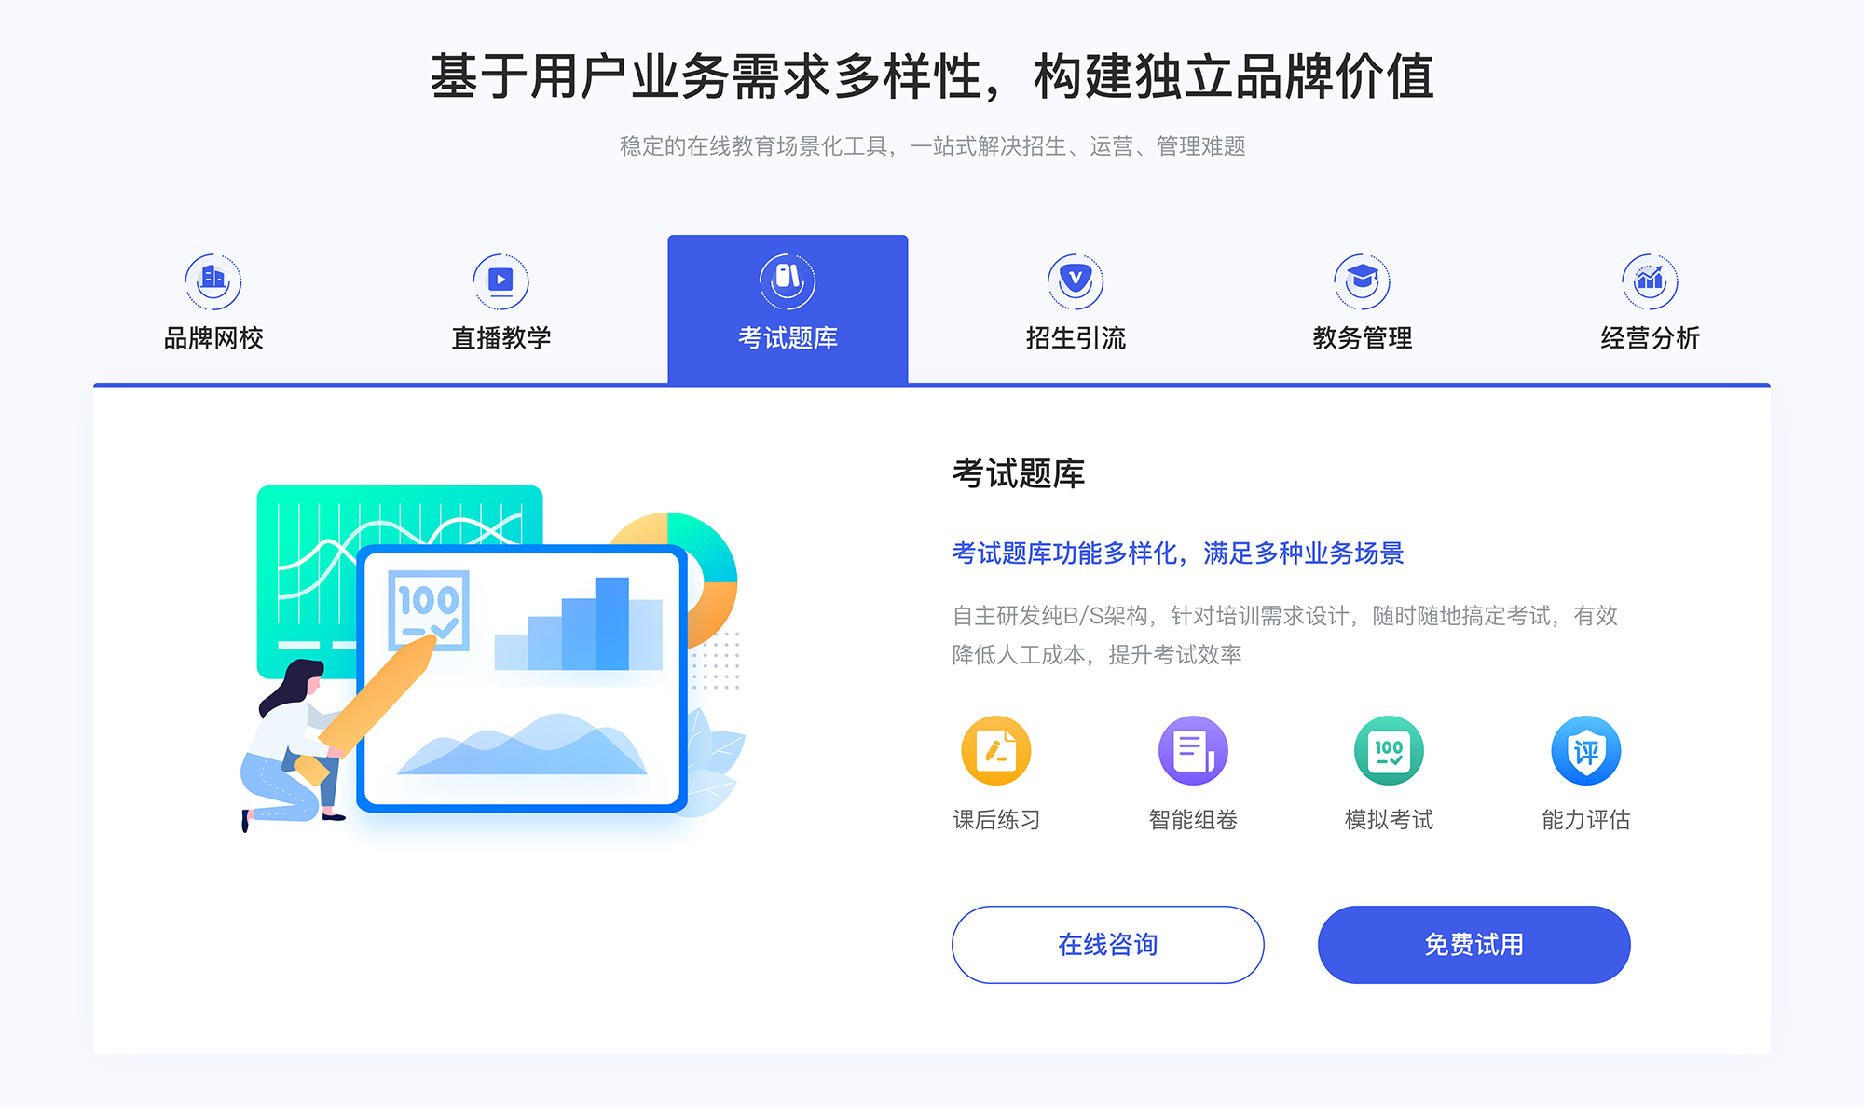The width and height of the screenshot is (1864, 1107).
Task: Click the 品牌网校 icon
Action: coord(212,277)
